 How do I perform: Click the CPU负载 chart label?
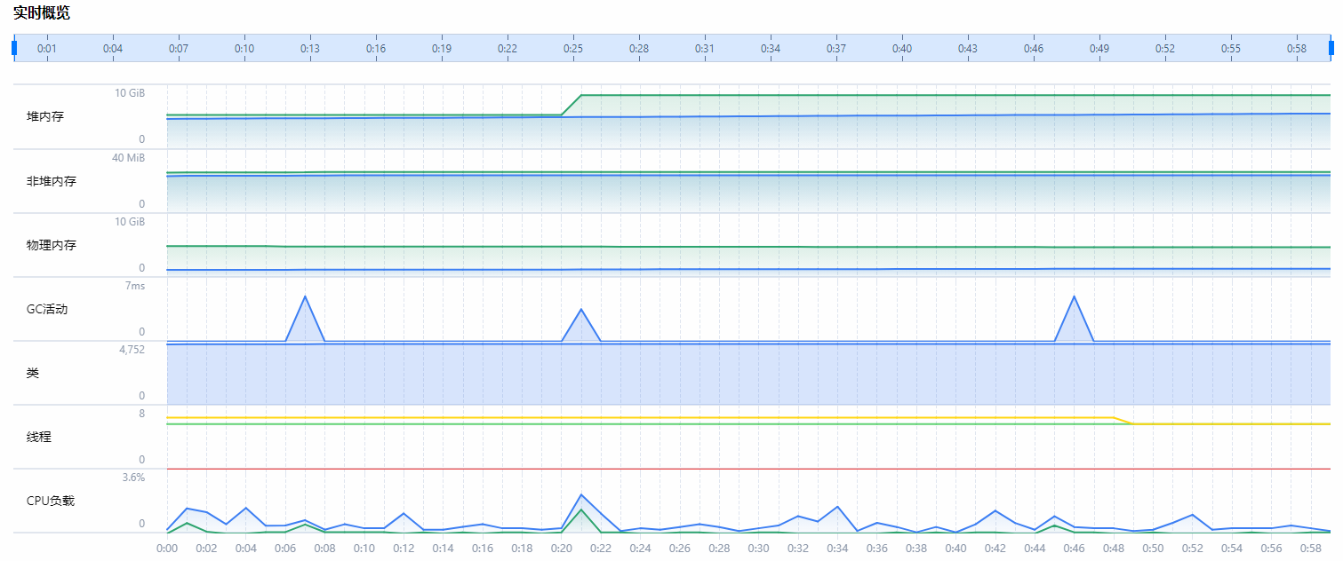tap(51, 501)
